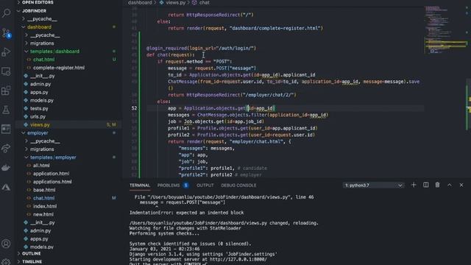This screenshot has height=265, width=471.
Task: Expand the OPEN EDITORS section
Action: (38, 2)
